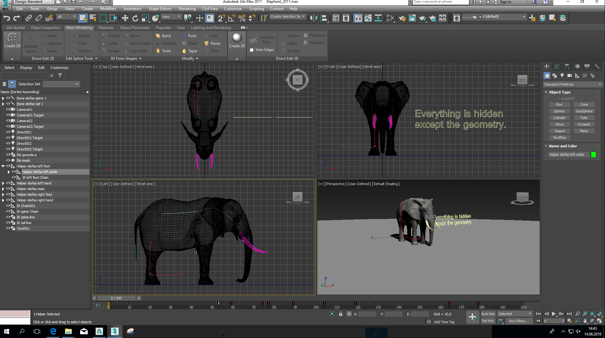
Task: Open File Explorer from the taskbar
Action: click(x=68, y=331)
